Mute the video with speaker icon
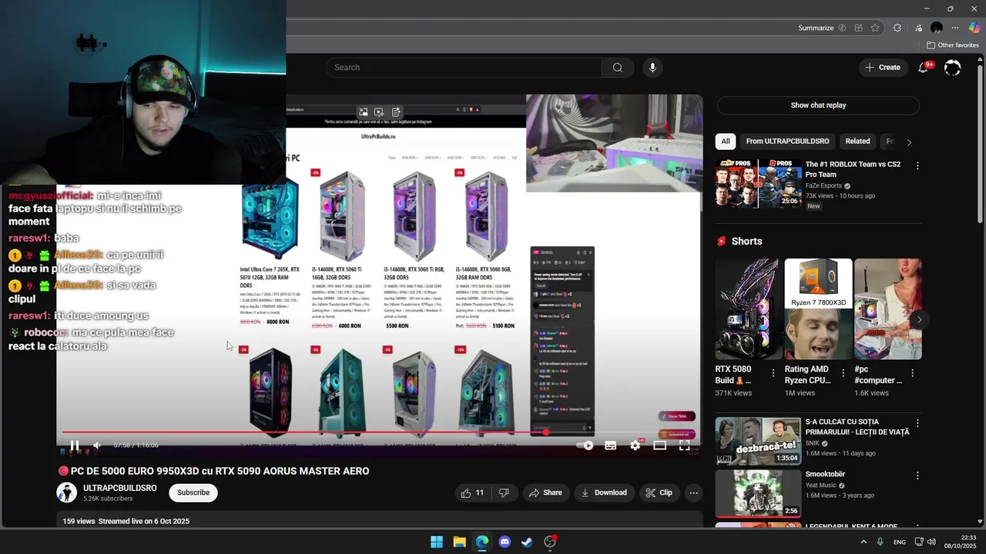Viewport: 986px width, 554px height. click(97, 445)
